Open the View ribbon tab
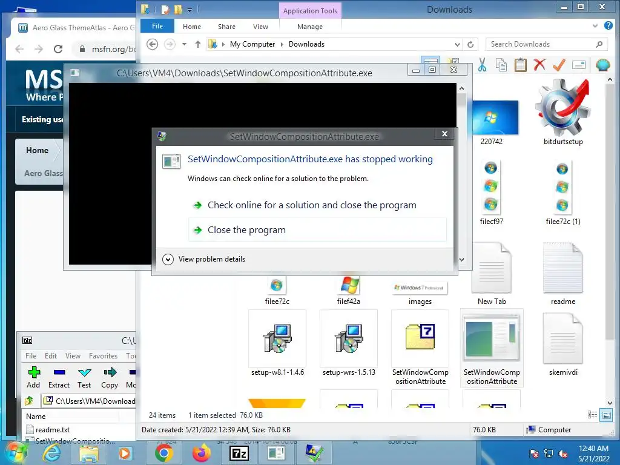Image resolution: width=620 pixels, height=465 pixels. point(260,27)
